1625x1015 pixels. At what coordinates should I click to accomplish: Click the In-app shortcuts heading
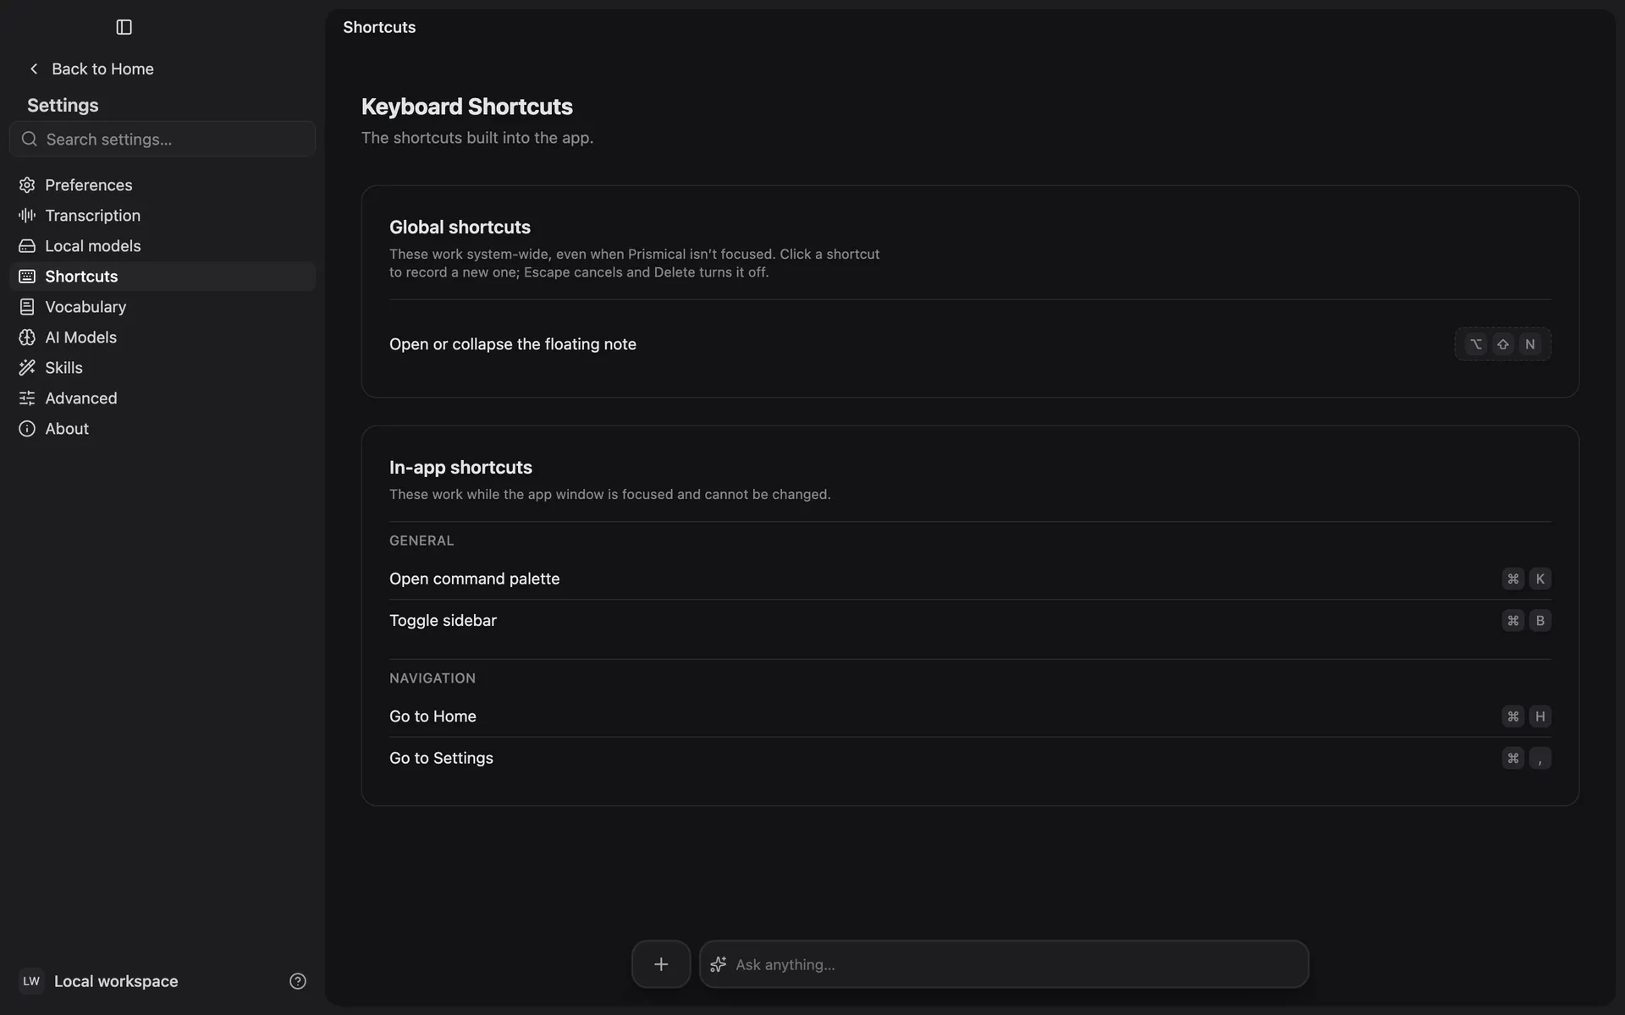[x=460, y=467]
